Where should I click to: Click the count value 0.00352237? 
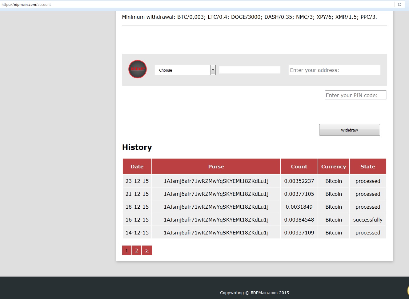click(x=299, y=181)
